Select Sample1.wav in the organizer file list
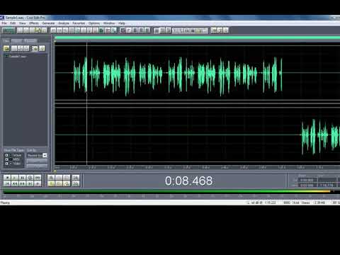 click(16, 57)
